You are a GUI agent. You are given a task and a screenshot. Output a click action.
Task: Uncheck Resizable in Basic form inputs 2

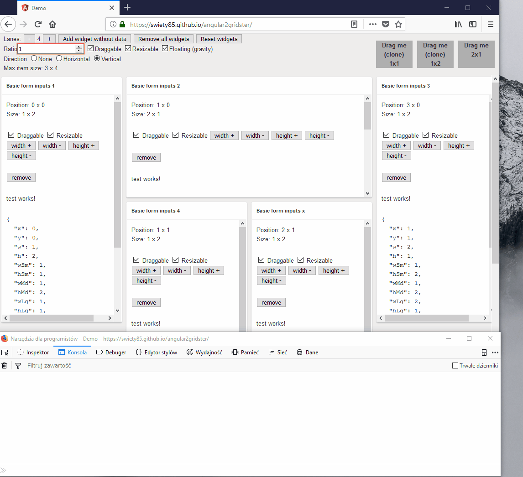point(175,135)
